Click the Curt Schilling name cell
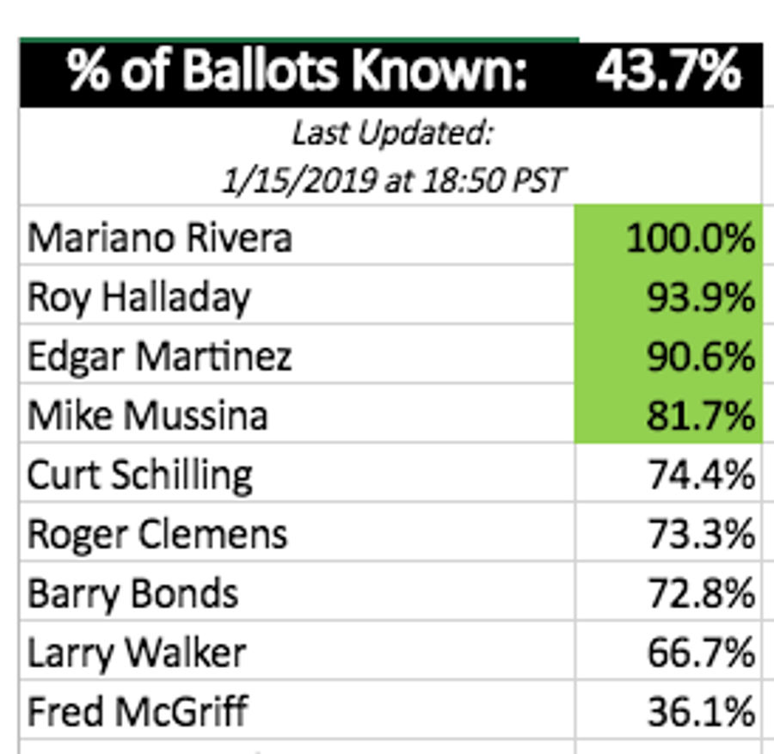This screenshot has height=754, width=774. click(298, 472)
